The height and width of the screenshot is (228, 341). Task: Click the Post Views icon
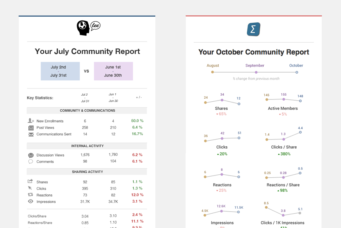(x=31, y=128)
